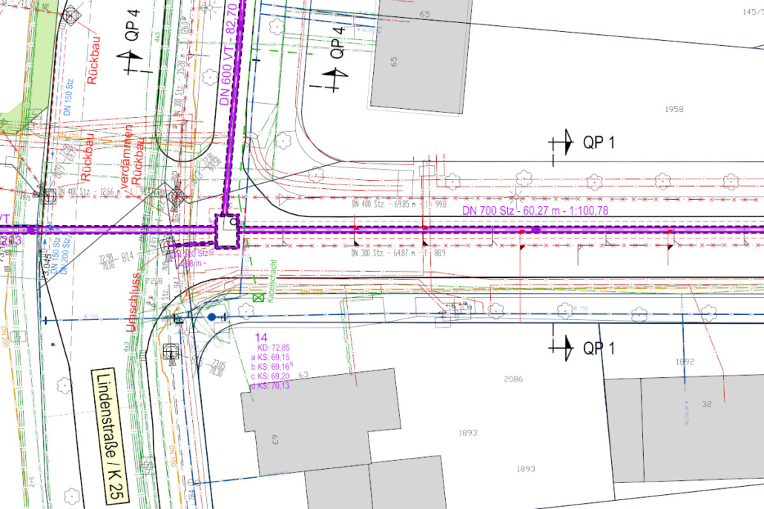This screenshot has width=764, height=509.
Task: Click the 'QP 4' label left of the purple DN 600 pipe
Action: pyautogui.click(x=133, y=24)
